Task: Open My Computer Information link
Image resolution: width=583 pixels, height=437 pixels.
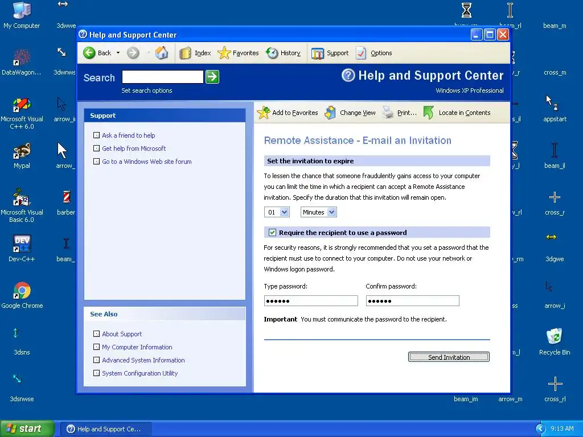Action: pyautogui.click(x=137, y=347)
